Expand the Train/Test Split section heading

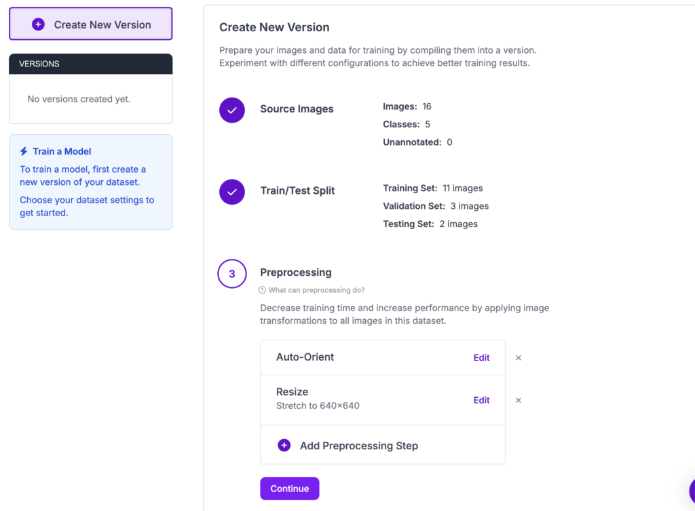[297, 191]
